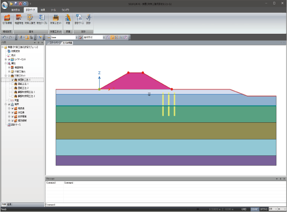Viewport: 287px width, 212px height.
Task: Check the 鋼部材使用工法 1 checkbox
Action: (12, 92)
